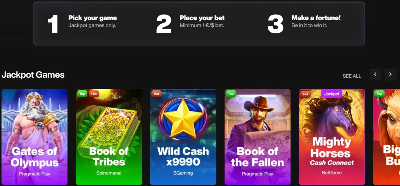Image resolution: width=400 pixels, height=186 pixels.
Task: Open the SEE ALL jackpot games link
Action: tap(352, 76)
